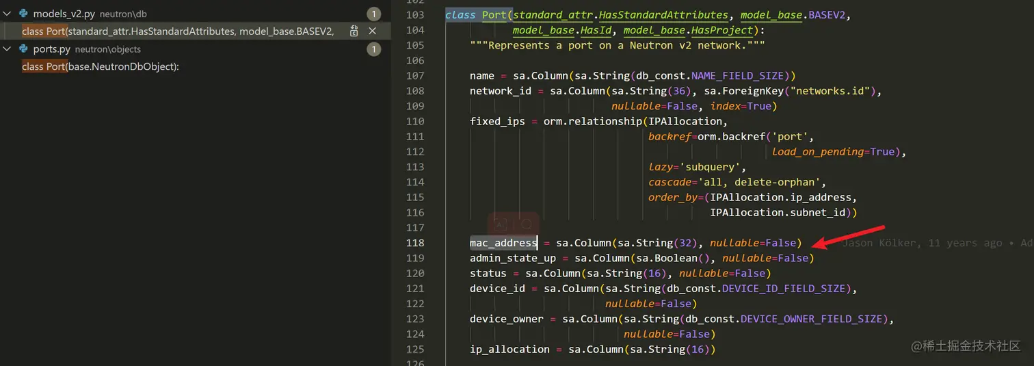1034x366 pixels.
Task: Click the 'Port' class name on line 103
Action: click(x=494, y=15)
